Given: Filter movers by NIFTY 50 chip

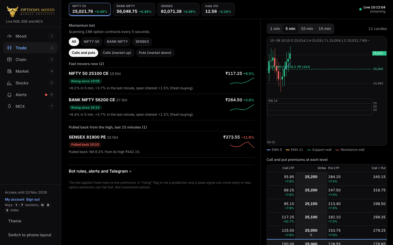Looking at the screenshot, I should click(x=91, y=42).
